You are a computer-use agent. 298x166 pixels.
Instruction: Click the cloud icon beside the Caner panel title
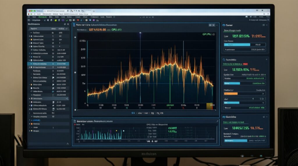(223, 25)
